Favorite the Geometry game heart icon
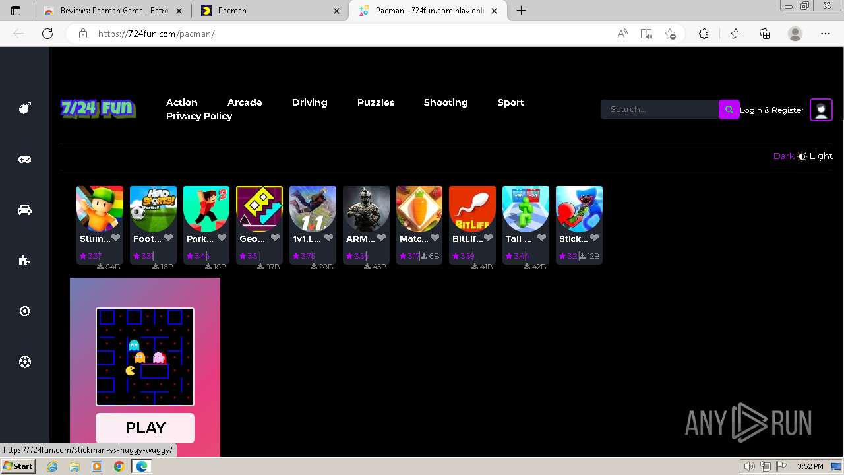The height and width of the screenshot is (475, 844). (x=275, y=238)
